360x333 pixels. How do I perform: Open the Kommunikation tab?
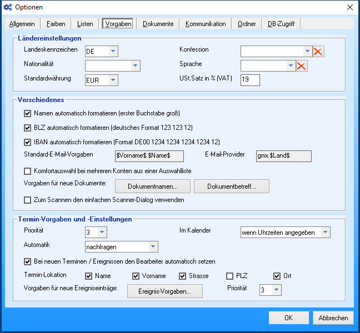click(x=206, y=24)
